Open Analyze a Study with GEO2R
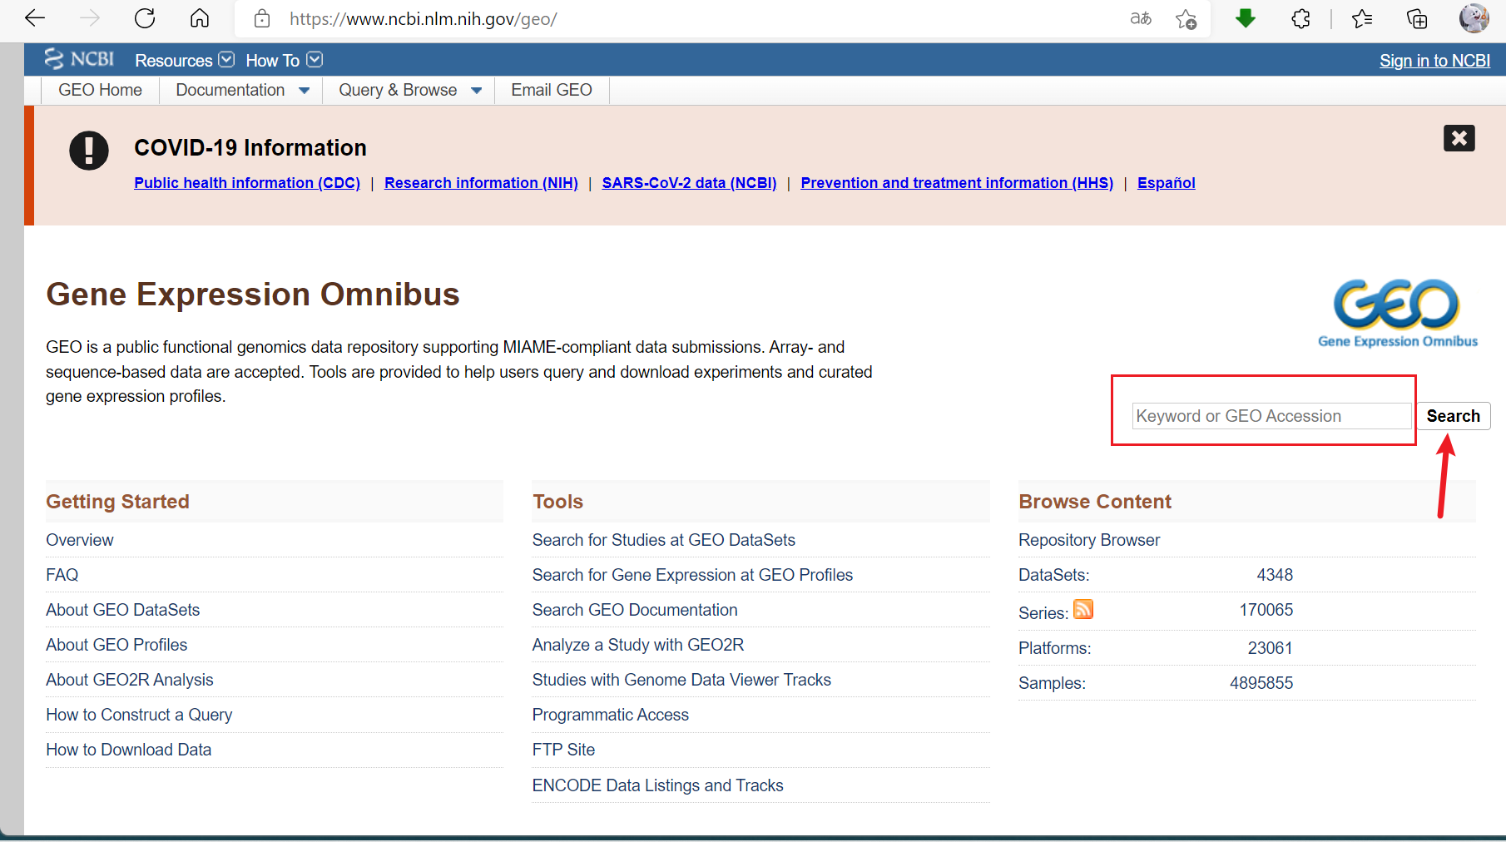 coord(638,645)
